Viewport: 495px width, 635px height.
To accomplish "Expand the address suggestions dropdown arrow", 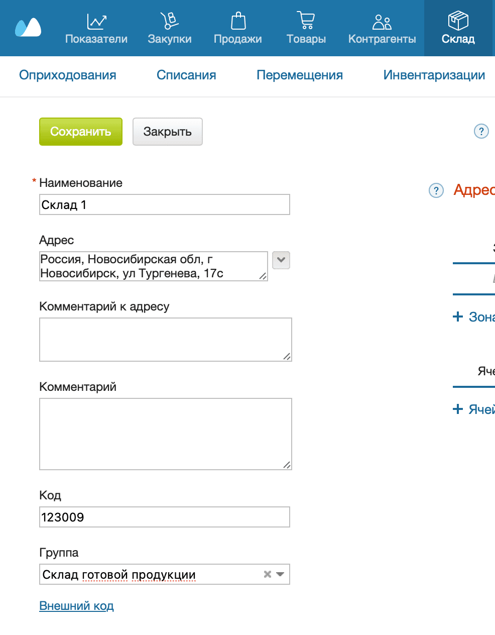I will coord(281,260).
